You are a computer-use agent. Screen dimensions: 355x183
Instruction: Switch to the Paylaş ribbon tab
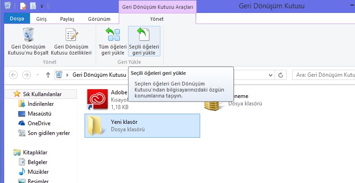(67, 19)
